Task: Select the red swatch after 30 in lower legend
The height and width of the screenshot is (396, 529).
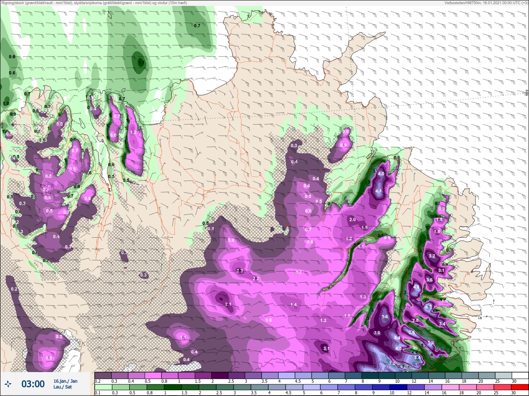Action: 520,387
